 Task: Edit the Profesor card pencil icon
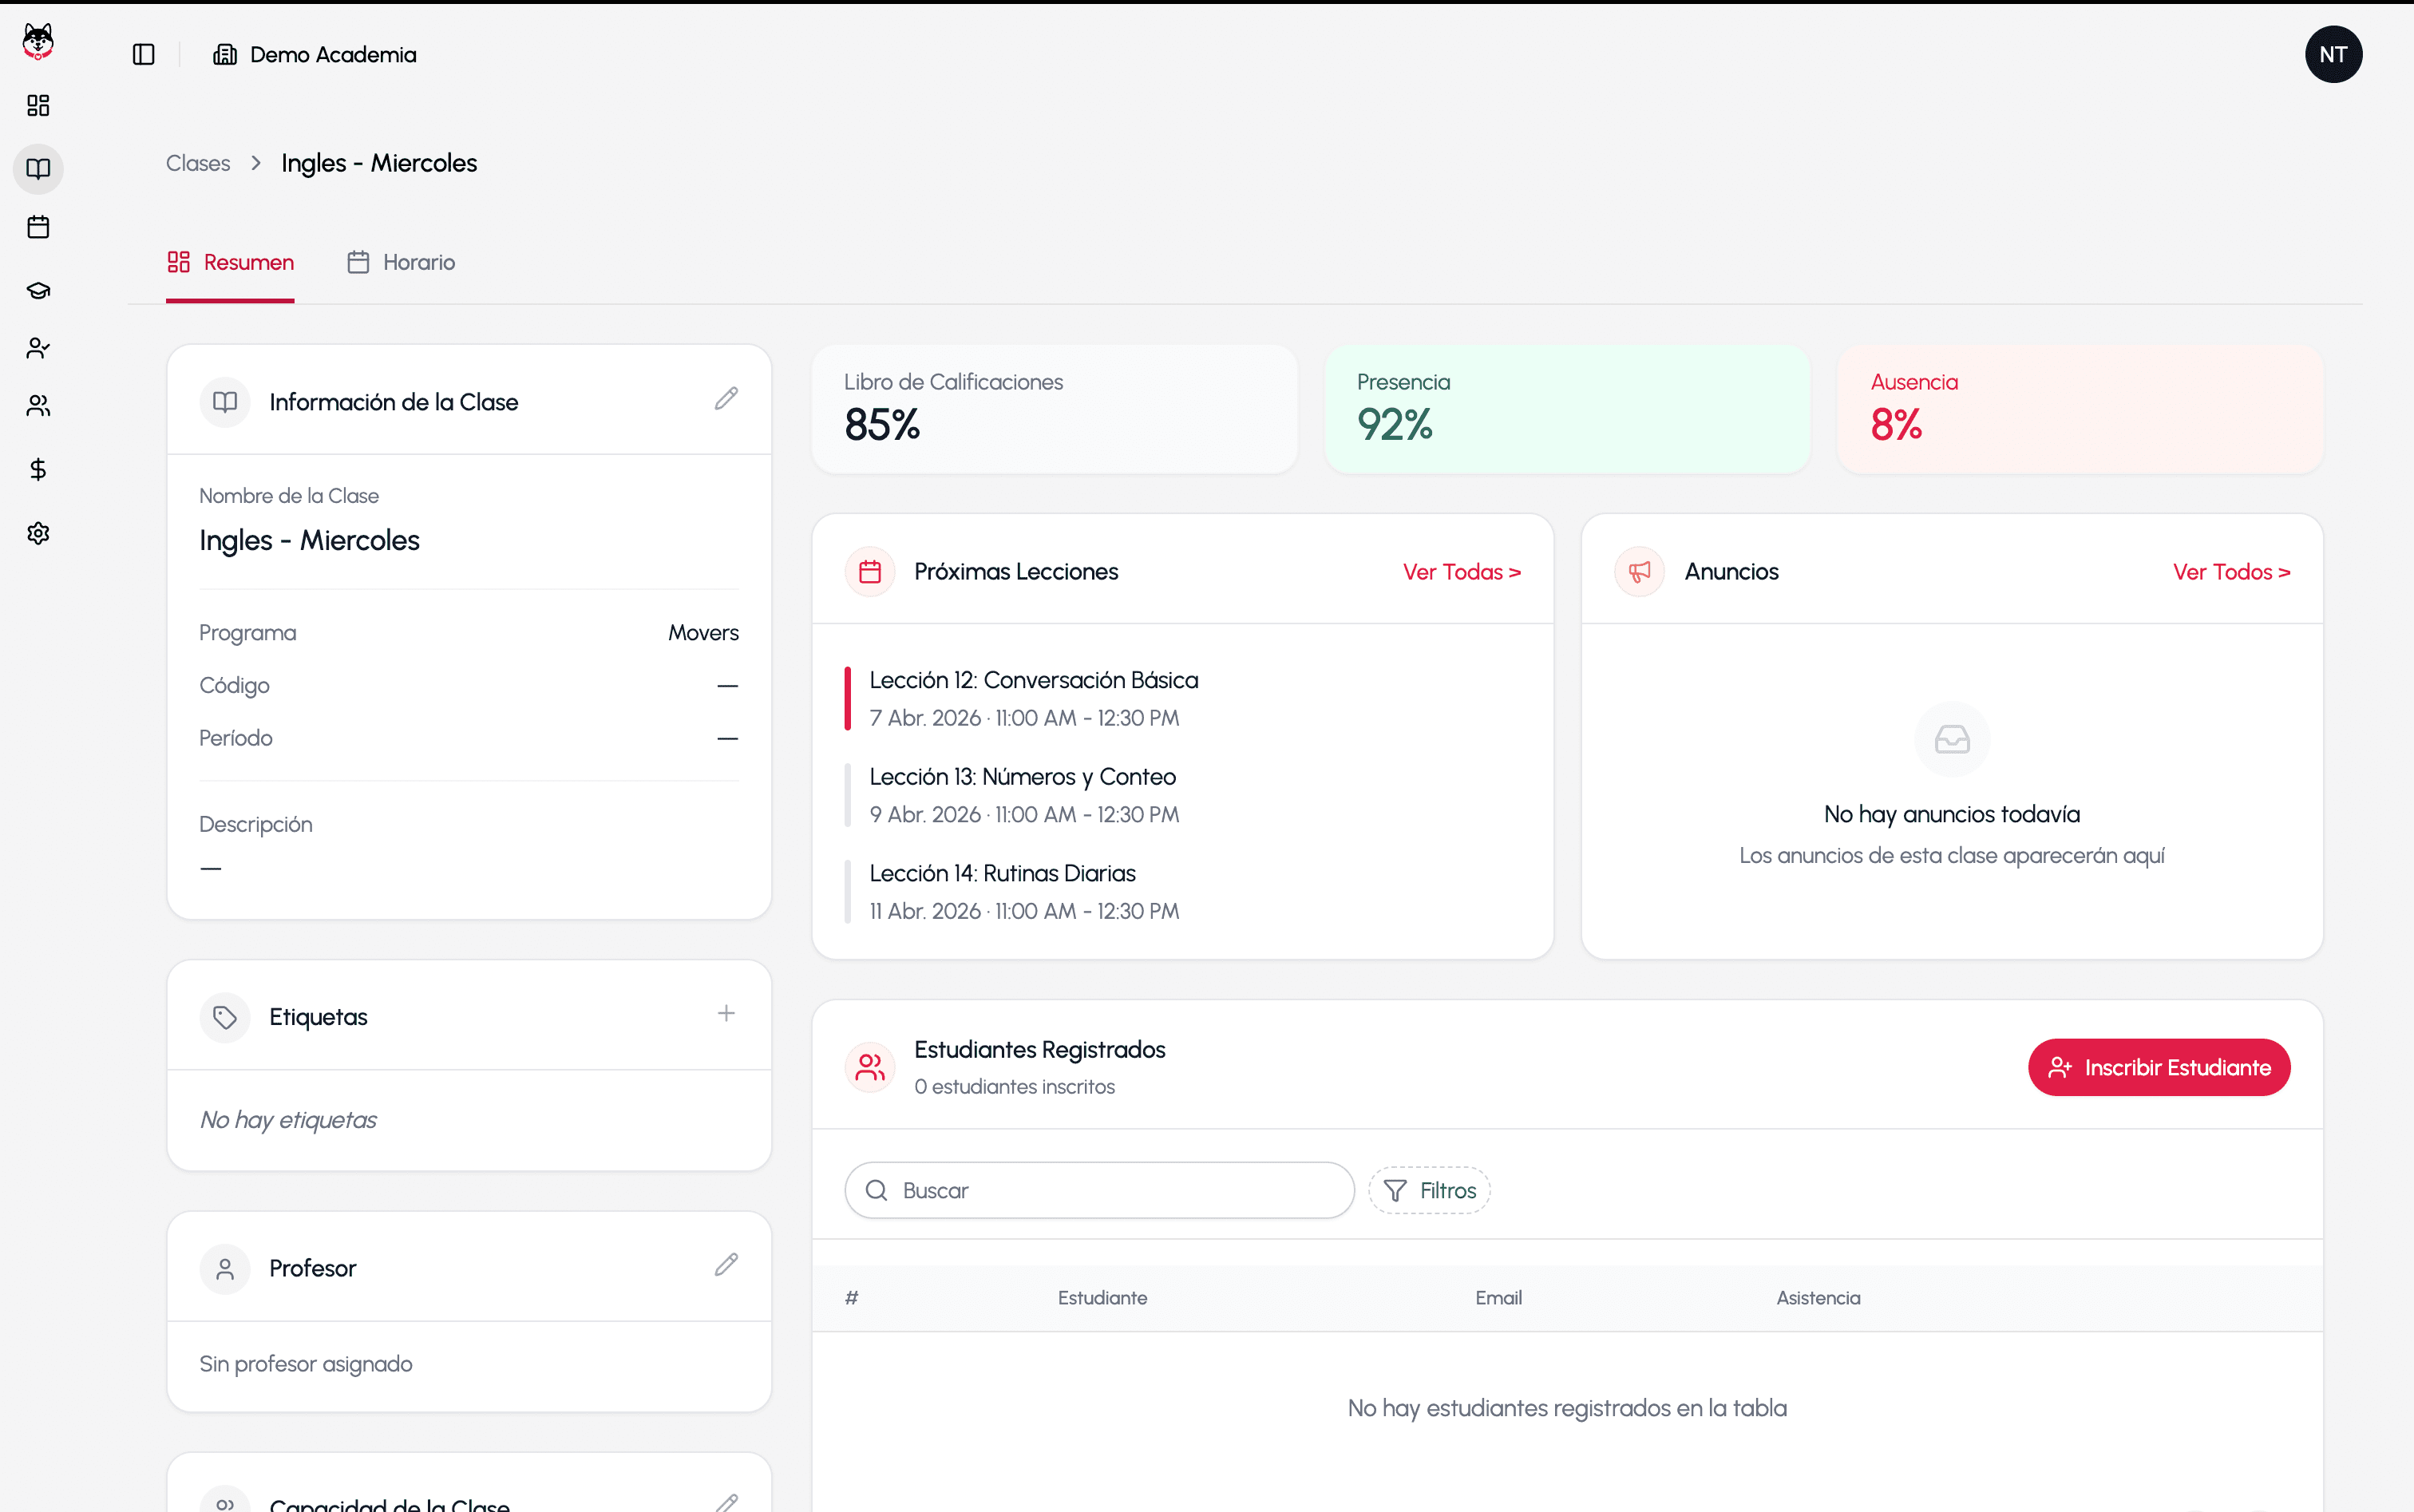tap(726, 1265)
